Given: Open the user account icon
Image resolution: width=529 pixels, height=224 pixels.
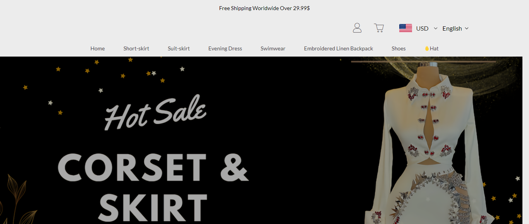Looking at the screenshot, I should tap(357, 28).
